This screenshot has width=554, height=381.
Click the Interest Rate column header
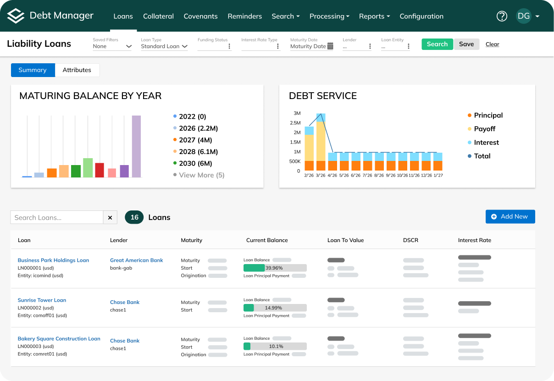[475, 240]
